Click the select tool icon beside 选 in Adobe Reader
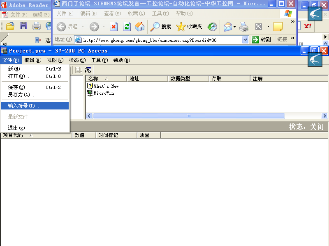The width and height of the screenshot is (329, 246). pos(38,40)
